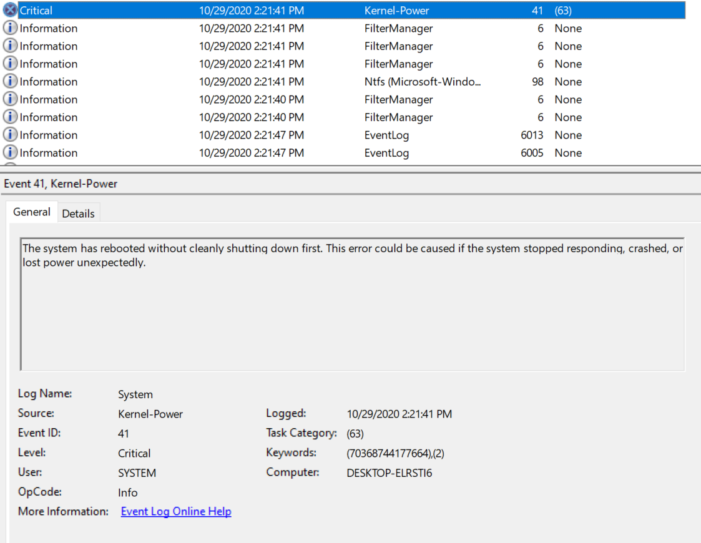Select the General tab
This screenshot has height=543, width=701.
click(32, 212)
